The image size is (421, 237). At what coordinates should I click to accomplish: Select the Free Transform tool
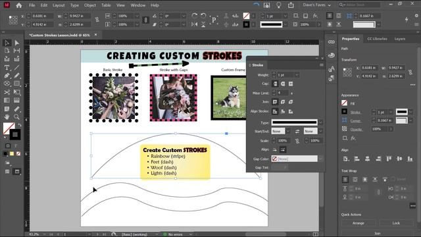(x=16, y=92)
